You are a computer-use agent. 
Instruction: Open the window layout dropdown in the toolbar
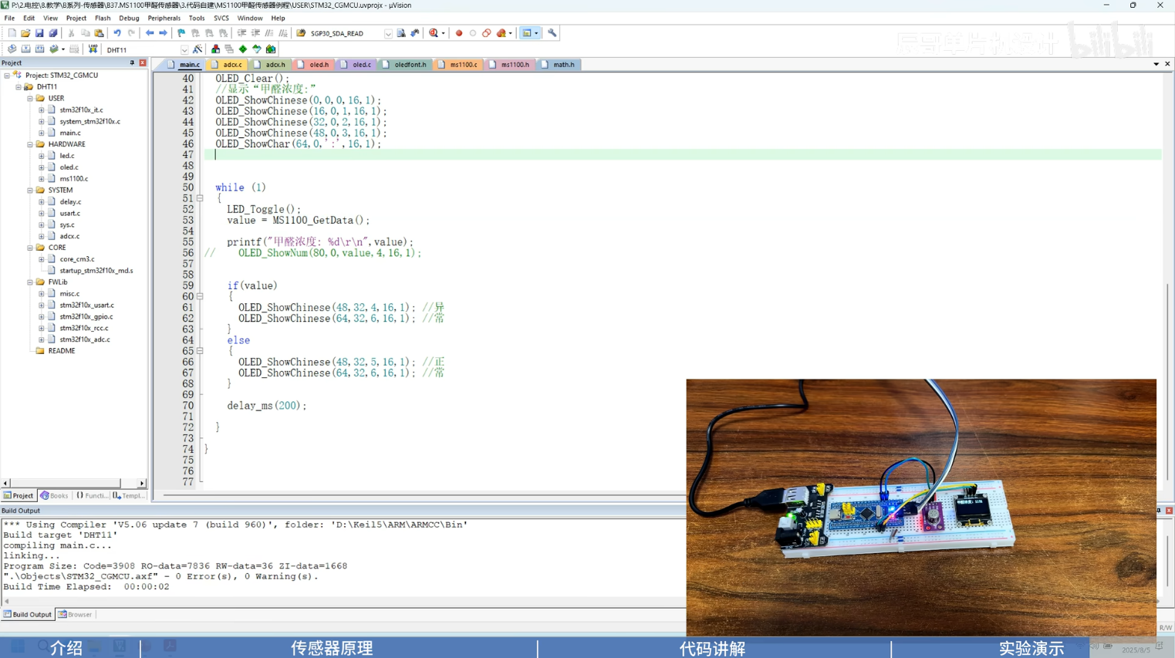click(536, 33)
